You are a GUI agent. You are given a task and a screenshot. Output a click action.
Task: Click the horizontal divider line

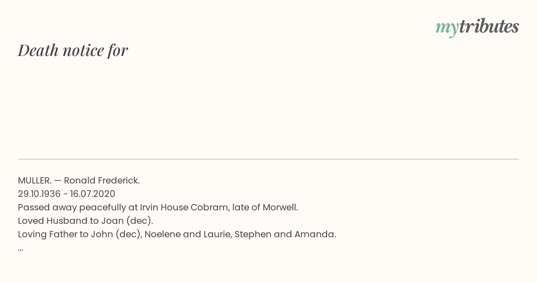pyautogui.click(x=268, y=159)
